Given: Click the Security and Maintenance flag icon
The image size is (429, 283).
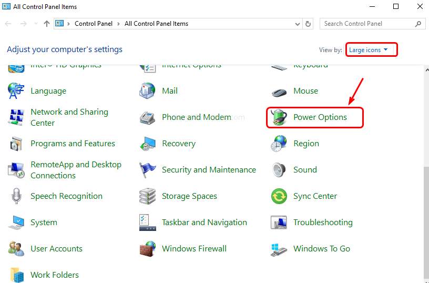Looking at the screenshot, I should pyautogui.click(x=147, y=170).
